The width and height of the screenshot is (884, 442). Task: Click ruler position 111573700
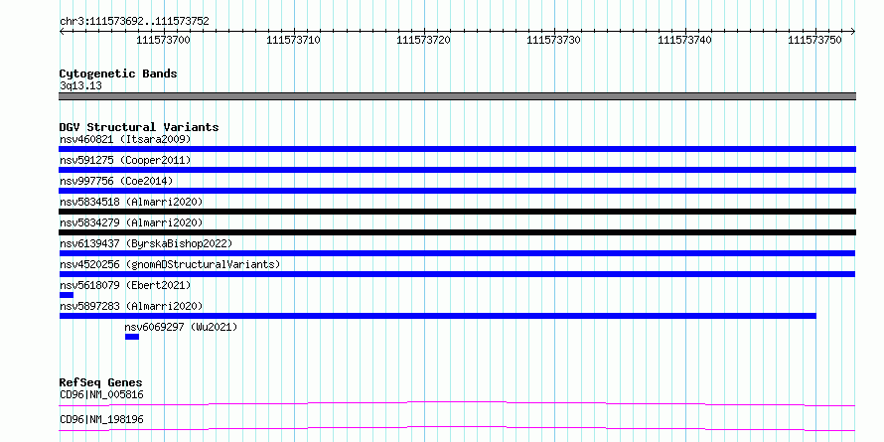coord(164,40)
